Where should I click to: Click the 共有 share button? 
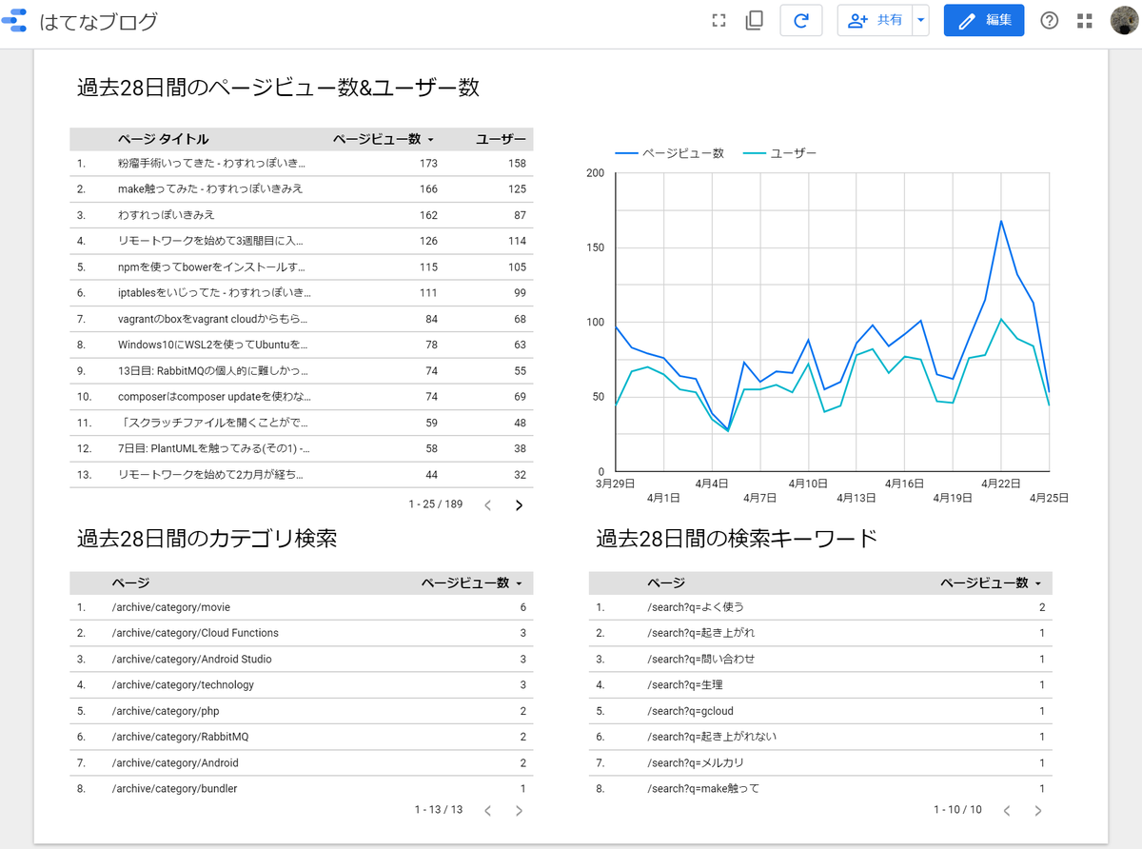pos(875,20)
